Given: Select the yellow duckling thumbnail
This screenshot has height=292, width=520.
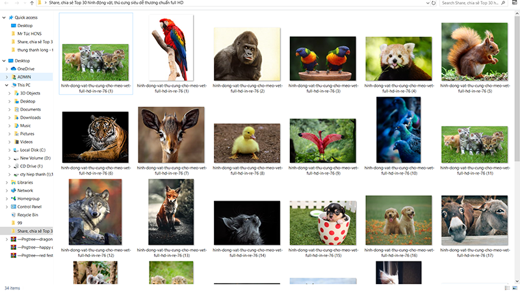Looking at the screenshot, I should coord(247,143).
